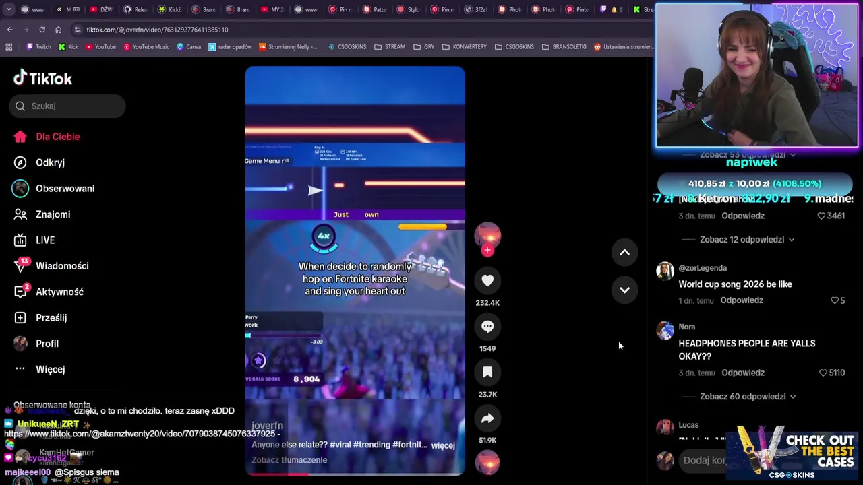Viewport: 863px width, 485px height.
Task: Open jover­fn creator name on video
Action: [267, 426]
